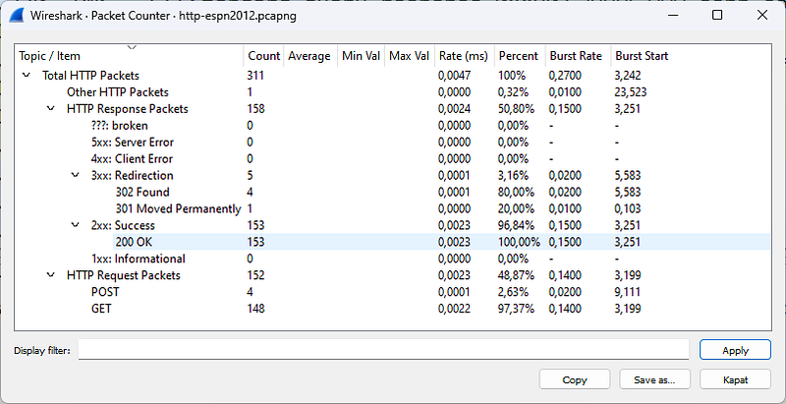Select the 3xx: Redirection label
This screenshot has height=404, width=786.
[x=133, y=175]
